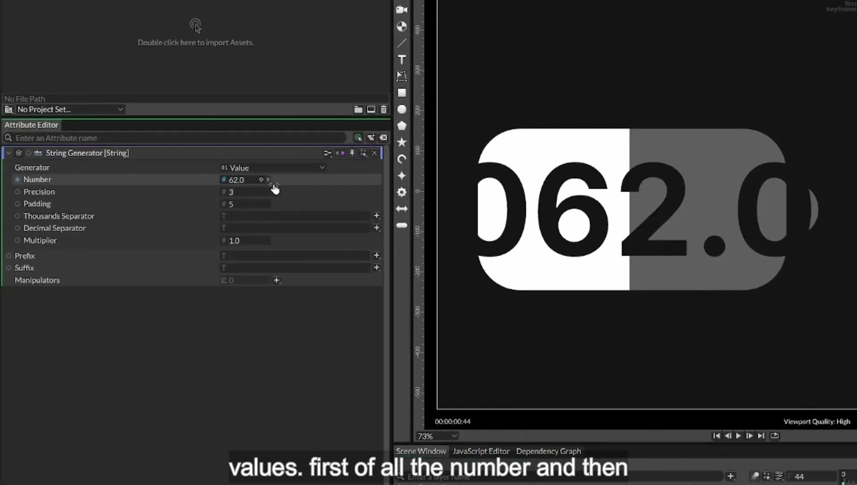Pin the String Generator attribute panel
857x485 pixels.
click(x=352, y=153)
